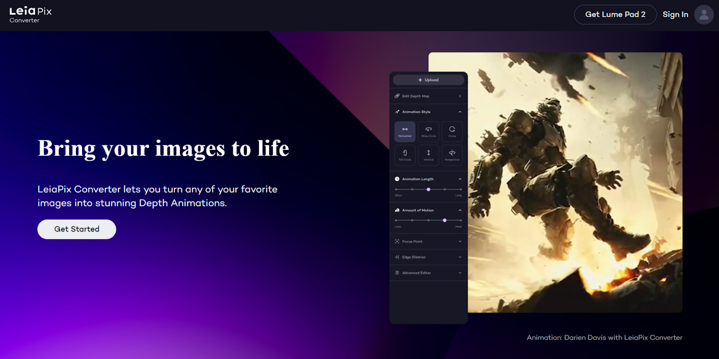Click the Animation Length clock icon

[397, 179]
